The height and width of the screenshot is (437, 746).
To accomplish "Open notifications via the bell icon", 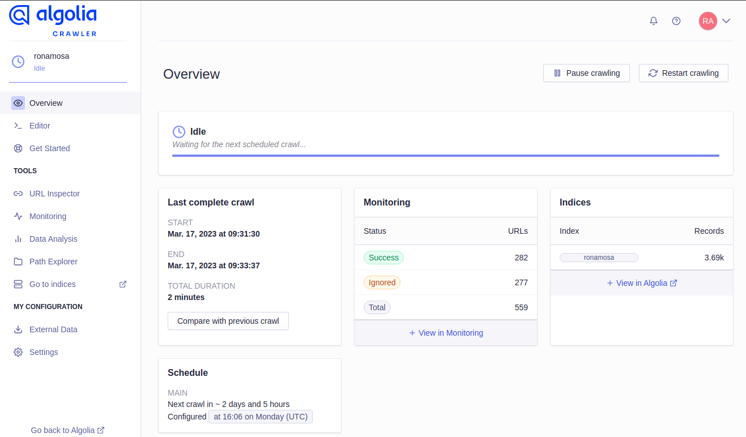I will coord(653,20).
